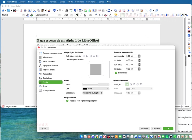
Task: Switch to Alinhamento tab
Action: 51,57
